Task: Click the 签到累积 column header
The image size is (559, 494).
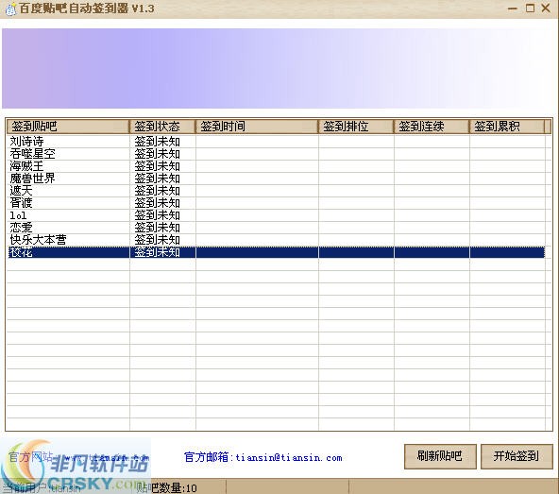Action: tap(507, 127)
